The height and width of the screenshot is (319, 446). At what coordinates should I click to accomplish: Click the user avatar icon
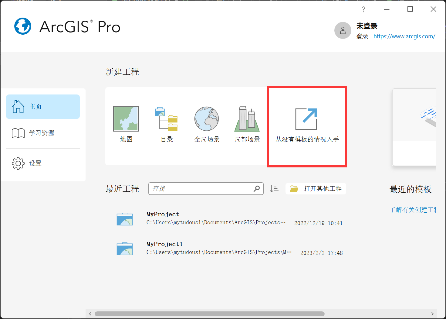pos(343,30)
